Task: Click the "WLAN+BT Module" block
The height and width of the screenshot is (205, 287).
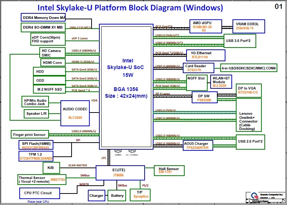Action: pyautogui.click(x=221, y=82)
